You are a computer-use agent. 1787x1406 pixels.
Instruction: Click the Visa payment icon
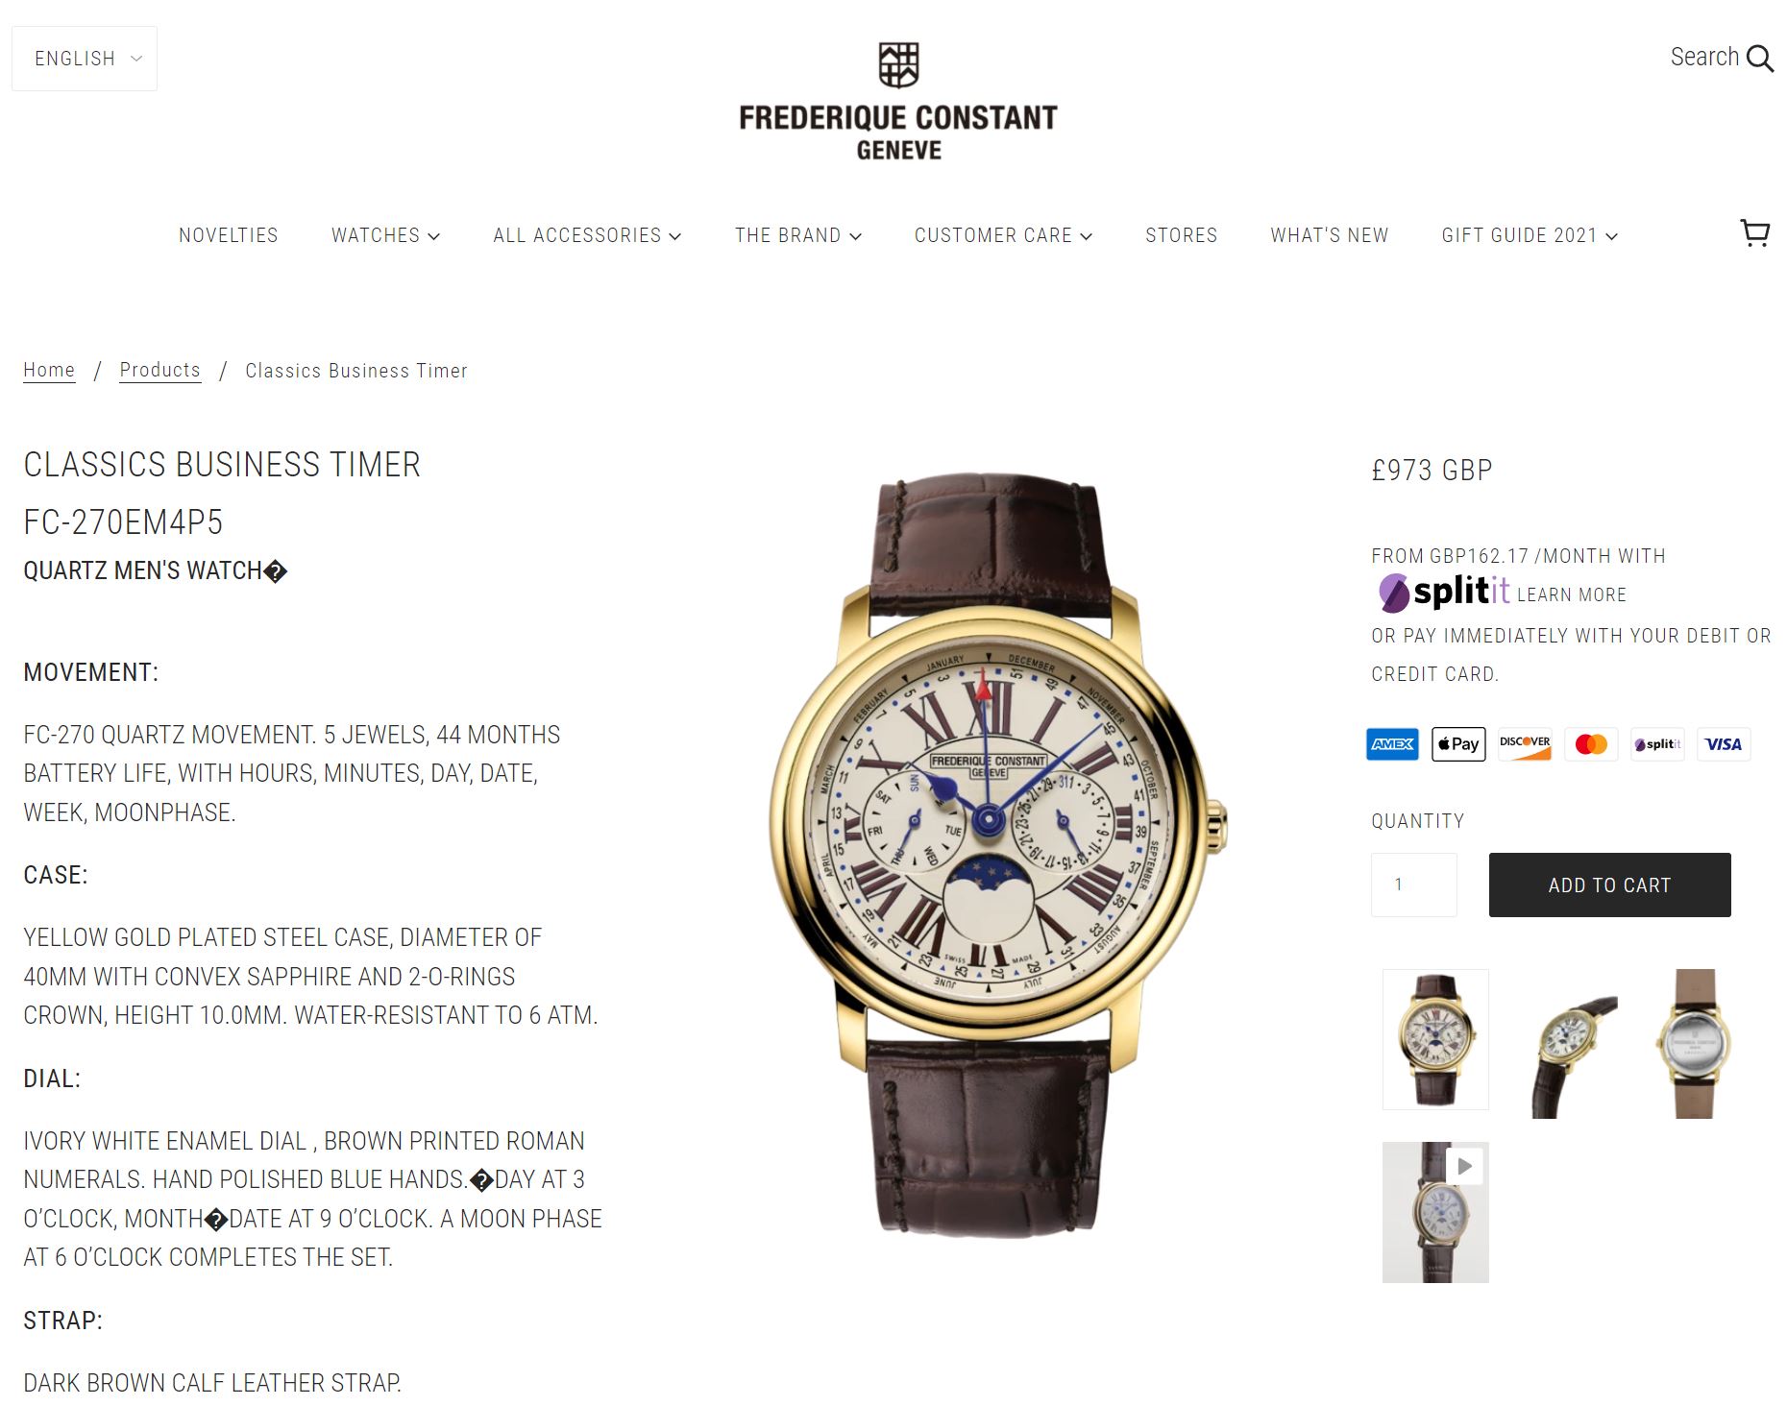(x=1724, y=744)
